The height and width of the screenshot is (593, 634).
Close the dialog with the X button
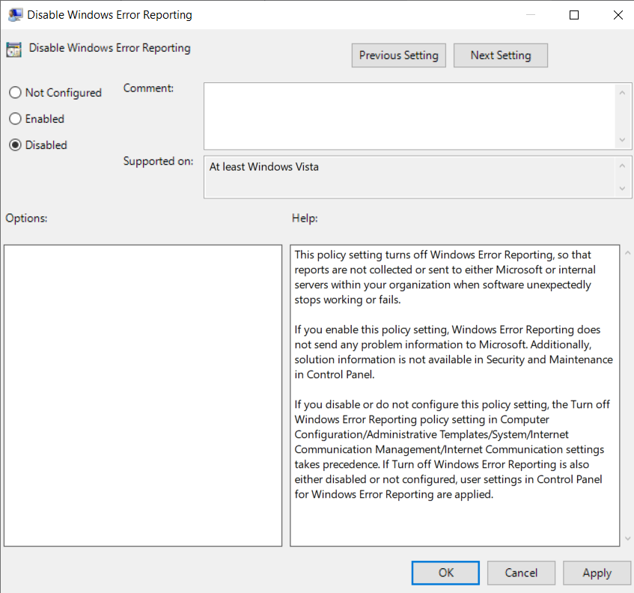tap(617, 15)
